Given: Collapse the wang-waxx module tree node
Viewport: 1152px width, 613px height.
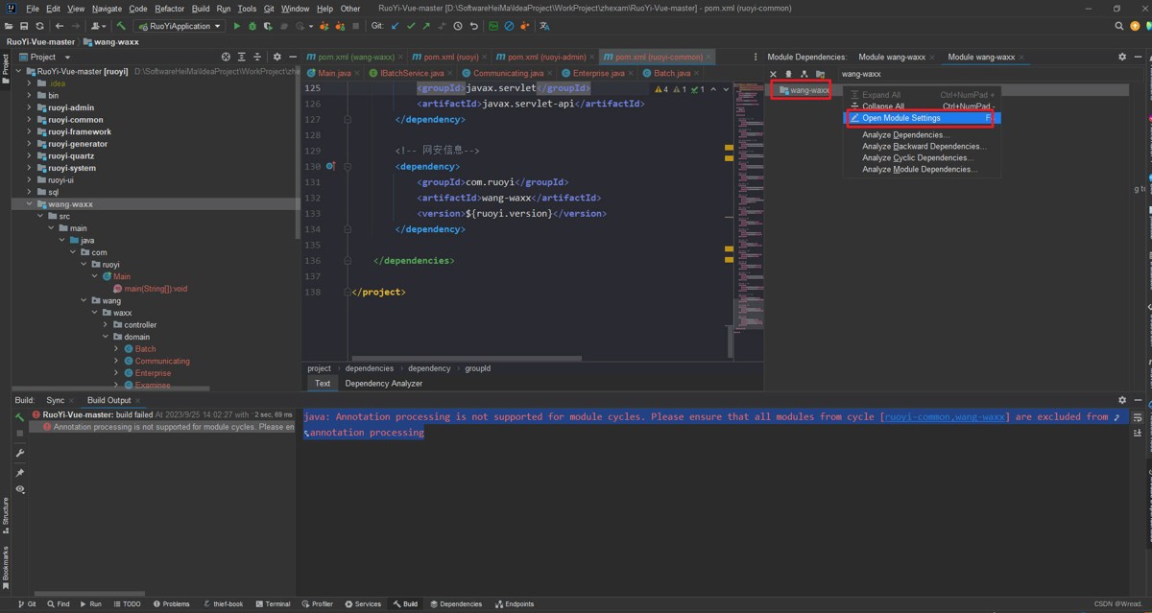Looking at the screenshot, I should click(x=30, y=203).
